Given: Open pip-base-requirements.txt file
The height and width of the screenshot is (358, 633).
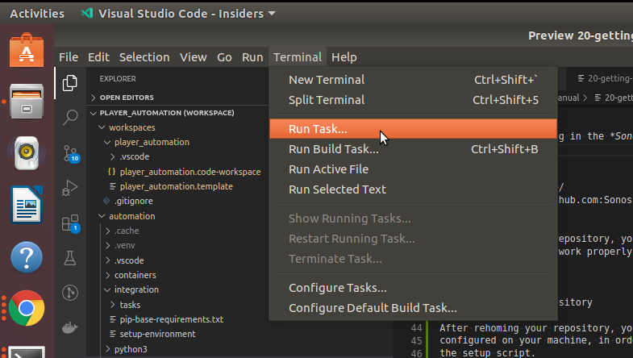Looking at the screenshot, I should [x=171, y=319].
